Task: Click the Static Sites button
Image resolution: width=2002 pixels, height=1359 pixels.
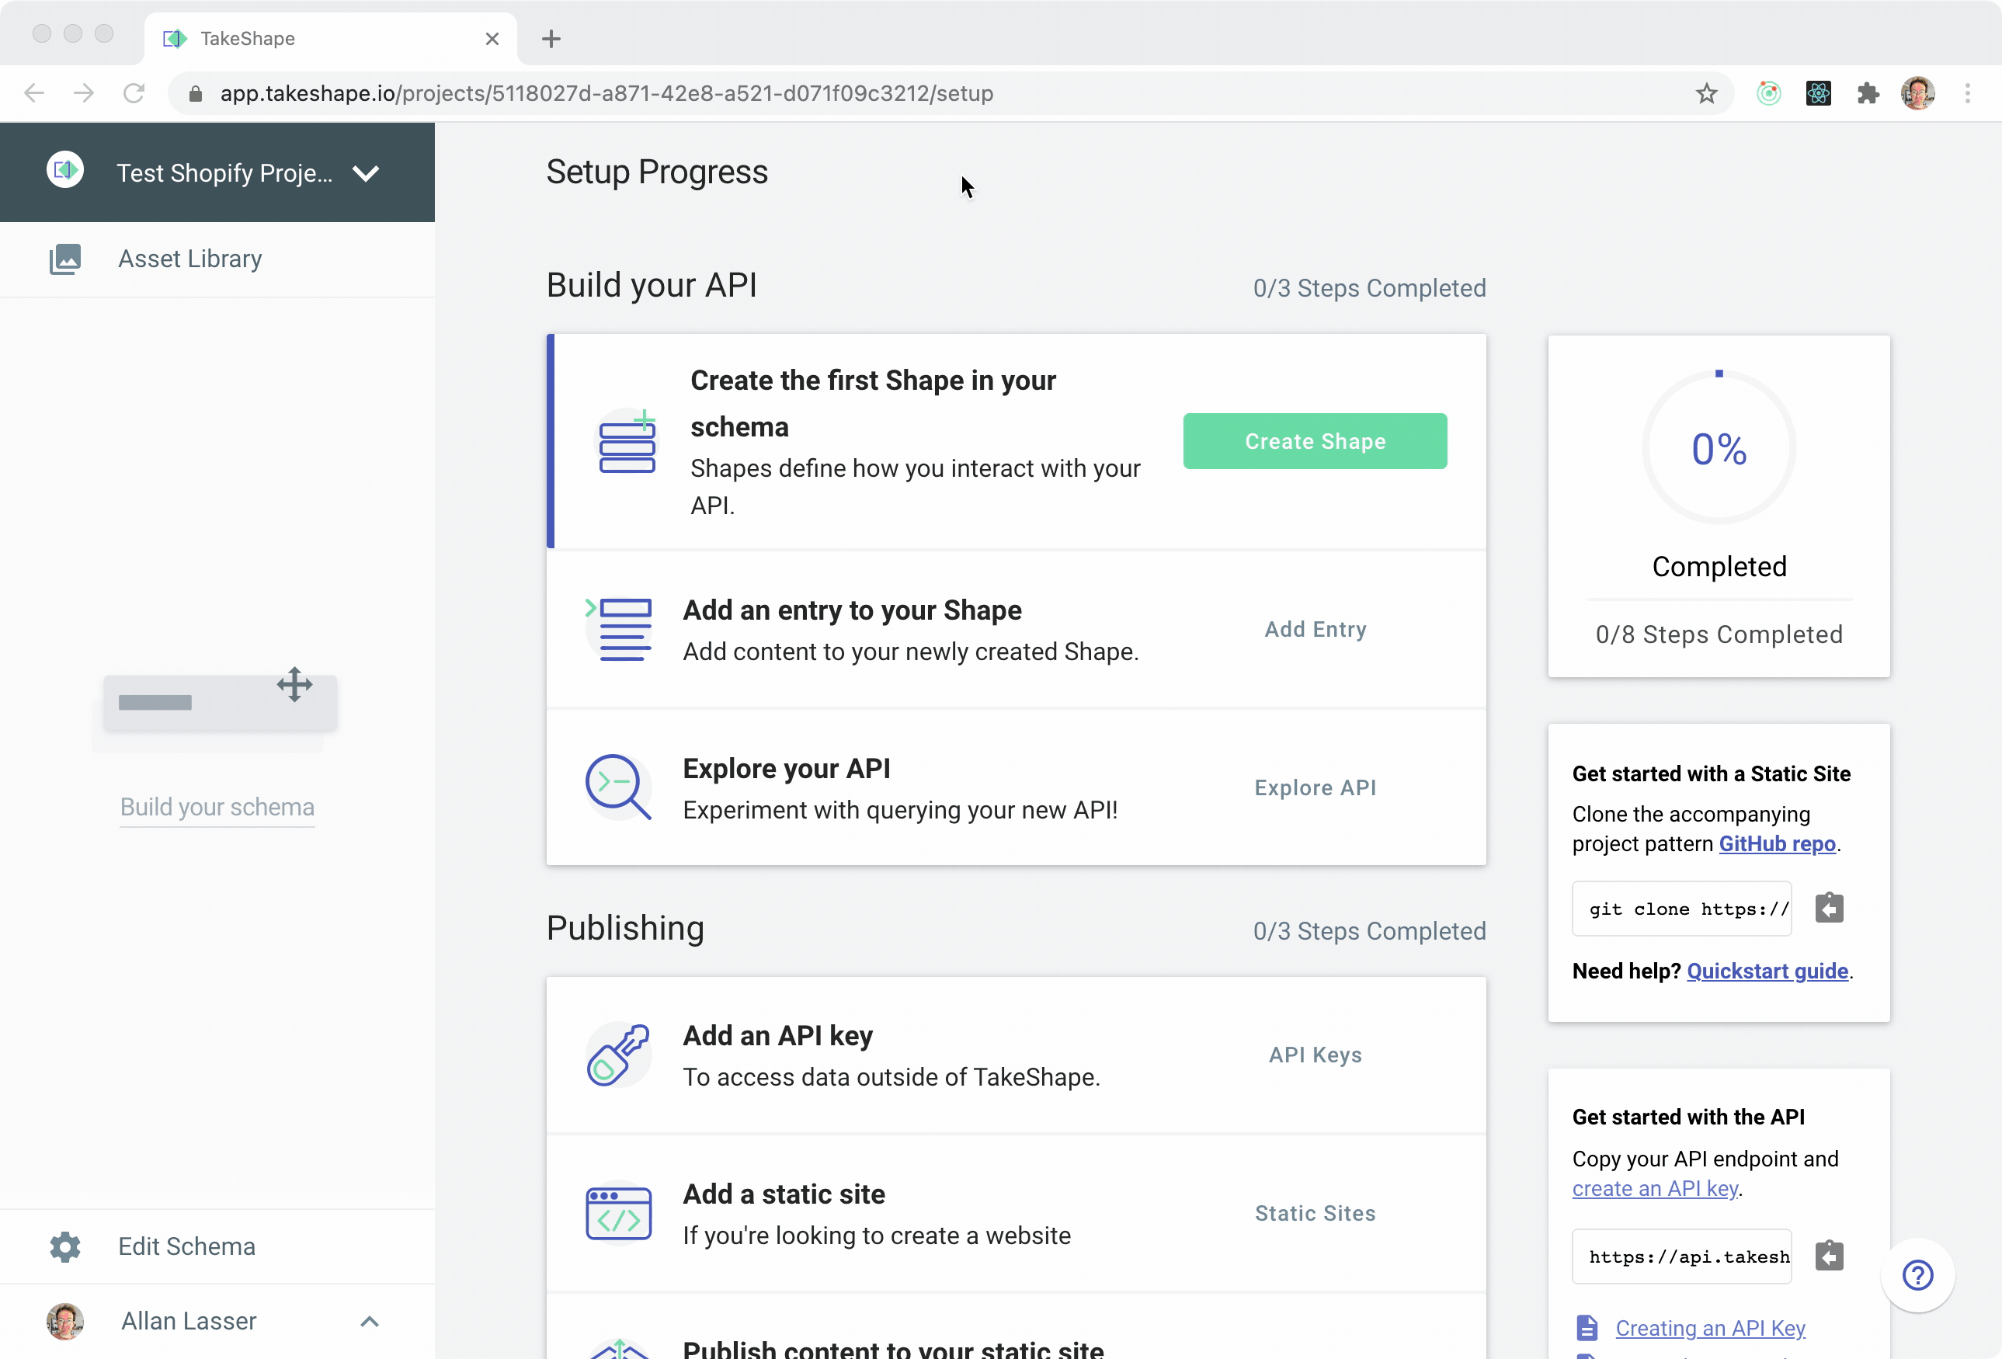Action: (x=1315, y=1214)
